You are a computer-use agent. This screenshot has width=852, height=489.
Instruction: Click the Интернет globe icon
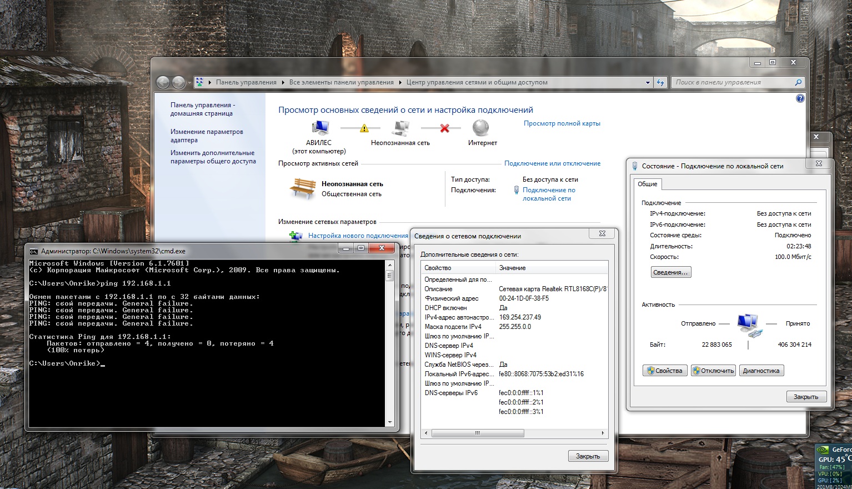[x=480, y=128]
